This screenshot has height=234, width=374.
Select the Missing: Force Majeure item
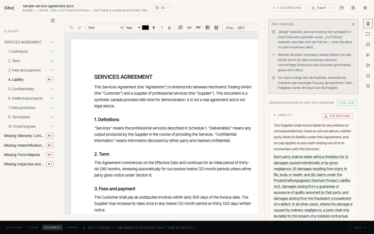(x=29, y=155)
